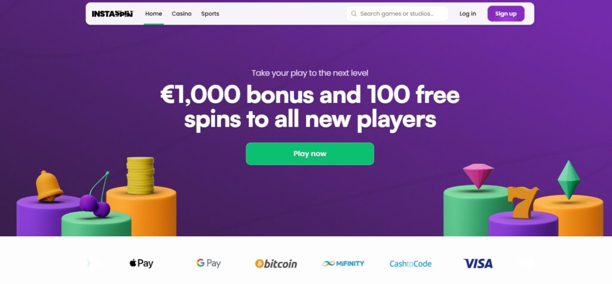Open the Casino tab
Screen dimensions: 612x284
(182, 14)
